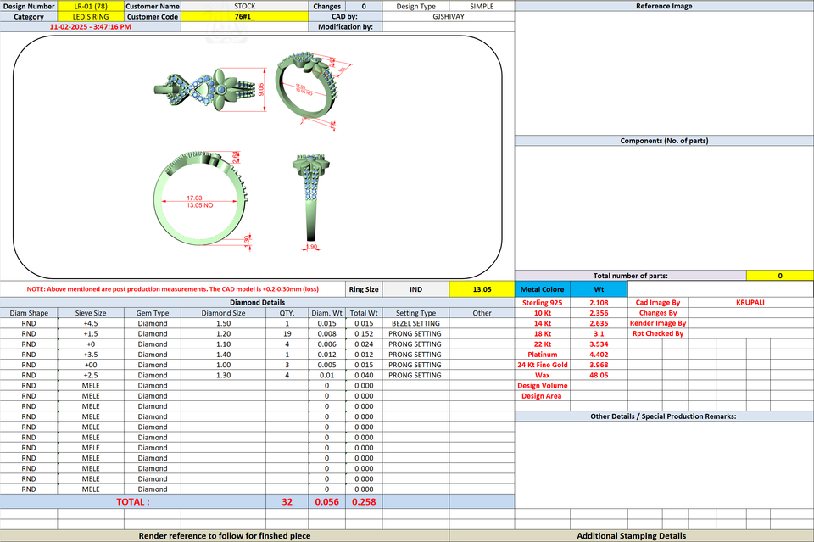Viewport: 814px width, 542px height.
Task: Click the Sterling 925 metal cell
Action: pyautogui.click(x=543, y=303)
